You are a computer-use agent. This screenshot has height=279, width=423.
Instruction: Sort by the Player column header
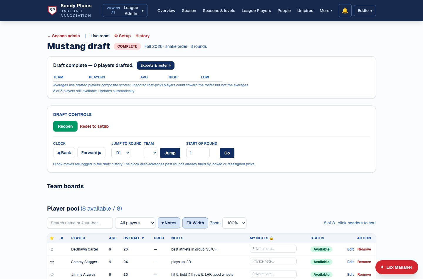tap(78, 238)
